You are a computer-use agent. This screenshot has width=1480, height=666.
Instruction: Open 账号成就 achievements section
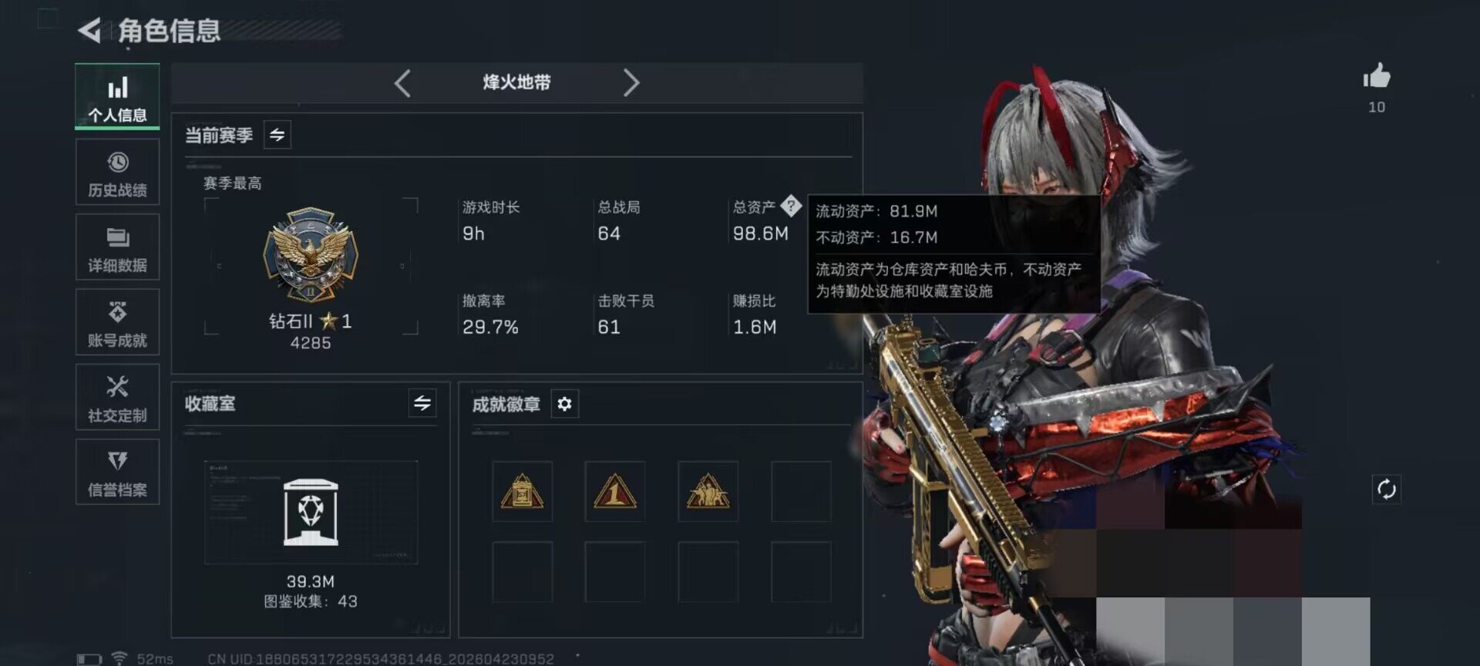[x=117, y=322]
